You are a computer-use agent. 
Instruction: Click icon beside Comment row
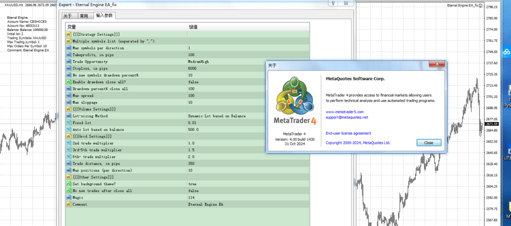pos(68,204)
